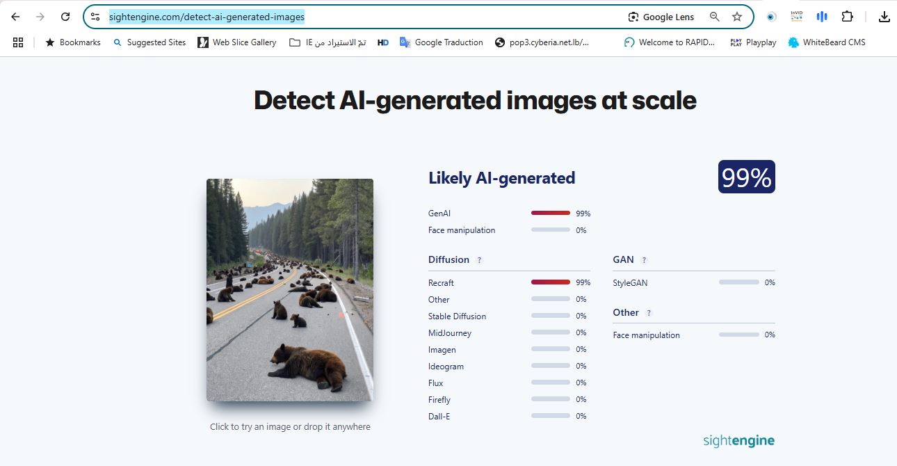This screenshot has height=466, width=897.
Task: Open the apps grid icon in bookmarks bar
Action: pyautogui.click(x=18, y=42)
